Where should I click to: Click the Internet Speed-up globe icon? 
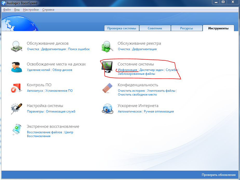pyautogui.click(x=108, y=109)
